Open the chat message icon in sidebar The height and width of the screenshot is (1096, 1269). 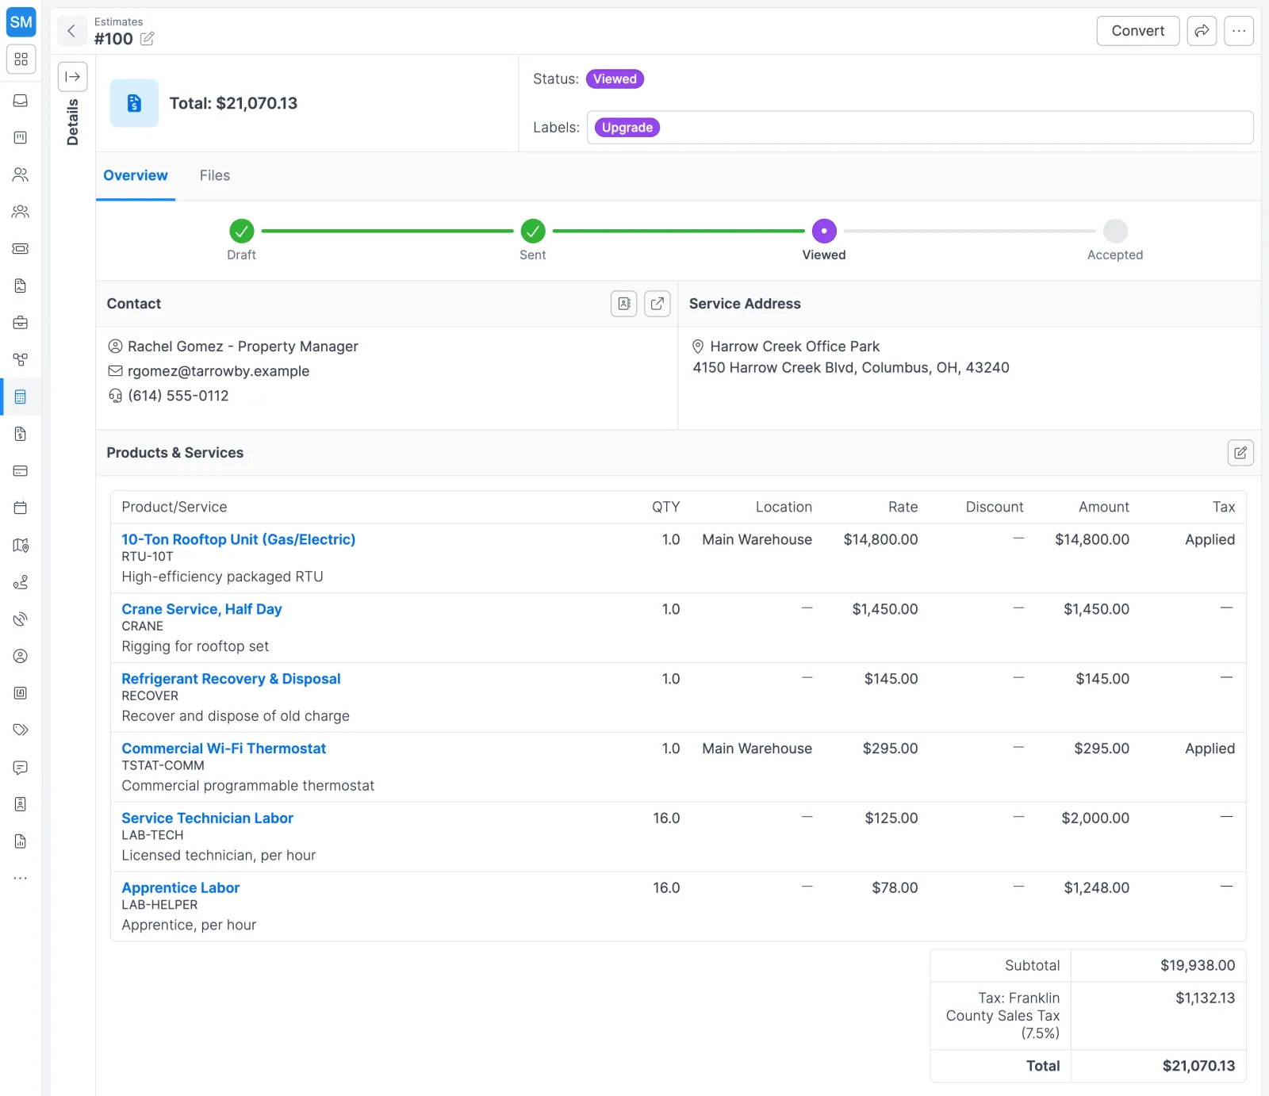(x=21, y=767)
